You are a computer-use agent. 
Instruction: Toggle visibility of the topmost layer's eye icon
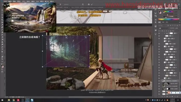[159, 33]
